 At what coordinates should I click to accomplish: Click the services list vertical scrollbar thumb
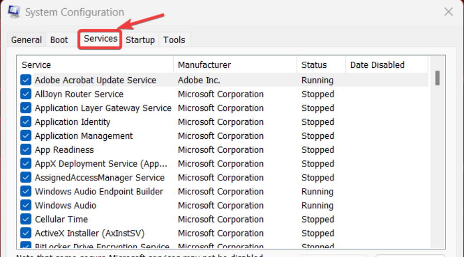click(x=437, y=78)
